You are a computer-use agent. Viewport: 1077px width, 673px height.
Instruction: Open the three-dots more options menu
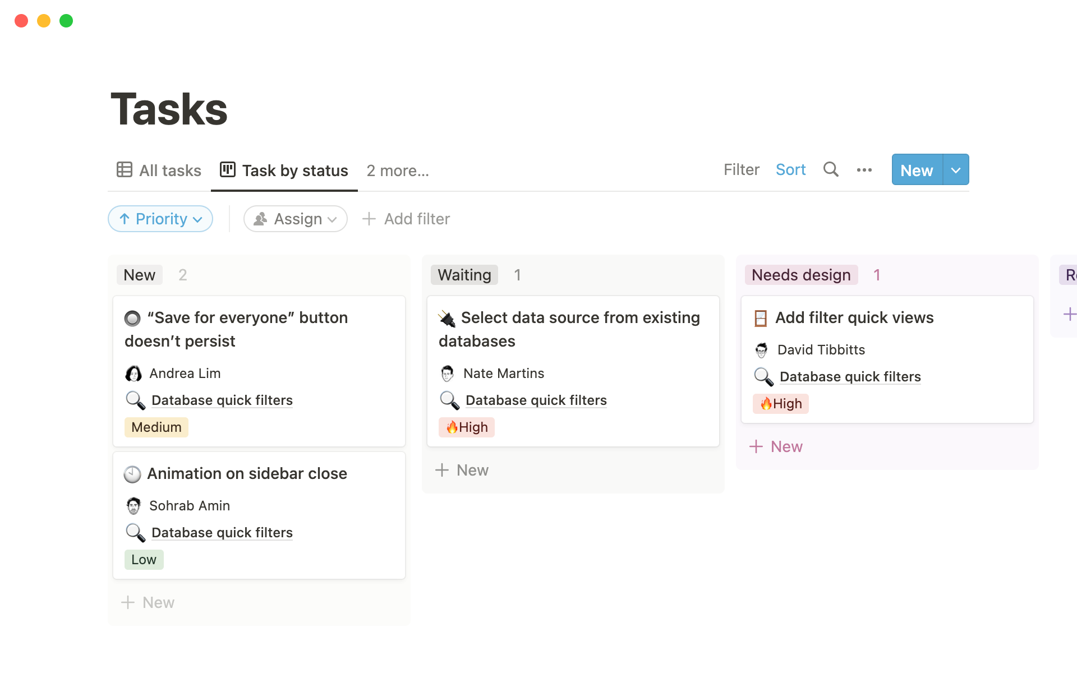[x=864, y=170]
